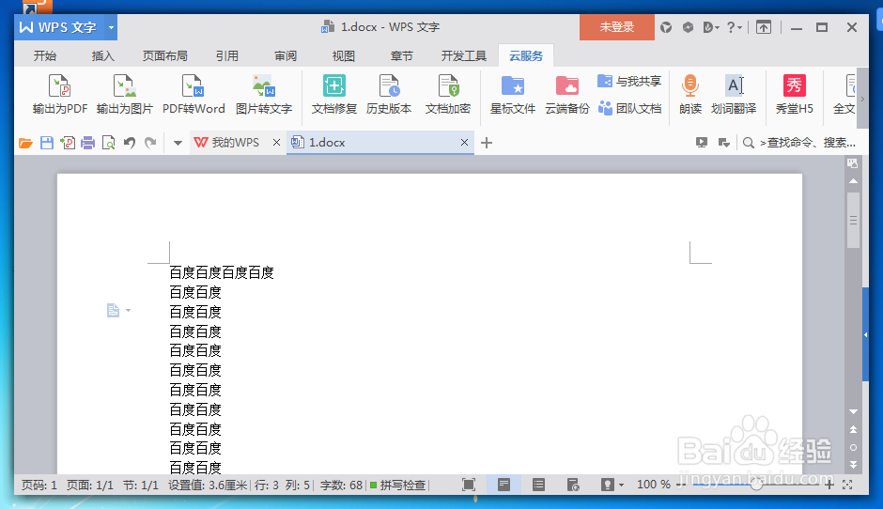Switch to 审阅 ribbon tab
883x509 pixels.
coord(286,55)
